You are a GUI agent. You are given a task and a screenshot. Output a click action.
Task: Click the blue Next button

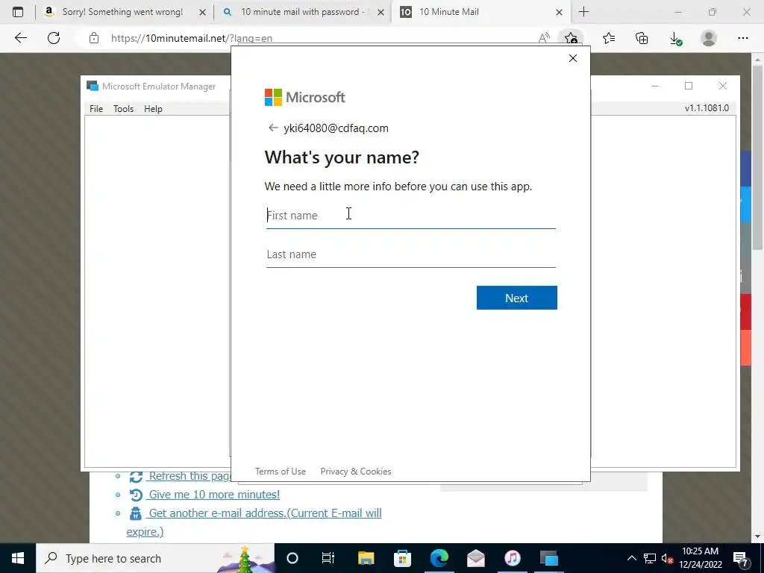(x=516, y=298)
